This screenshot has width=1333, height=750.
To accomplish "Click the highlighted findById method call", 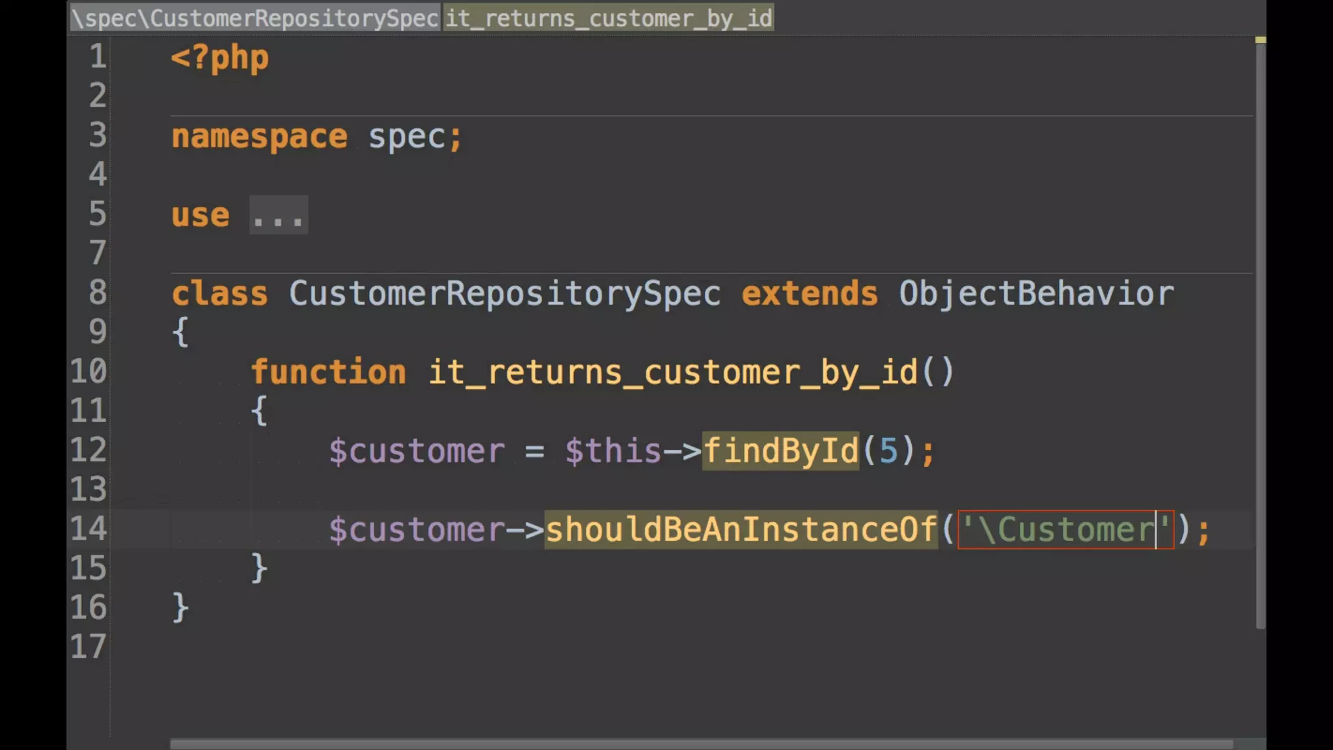I will click(780, 451).
